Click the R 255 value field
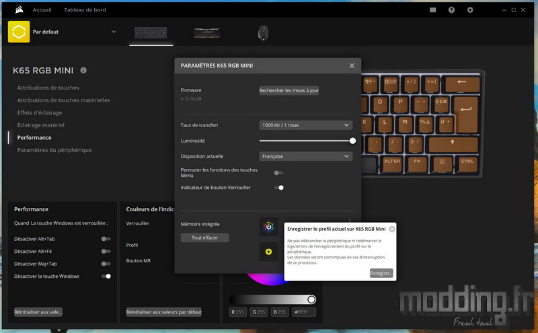Image resolution: width=538 pixels, height=333 pixels. tap(238, 312)
